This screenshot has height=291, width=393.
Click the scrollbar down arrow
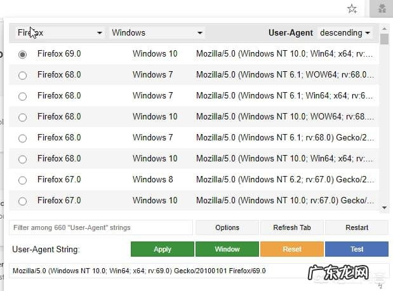pos(384,207)
